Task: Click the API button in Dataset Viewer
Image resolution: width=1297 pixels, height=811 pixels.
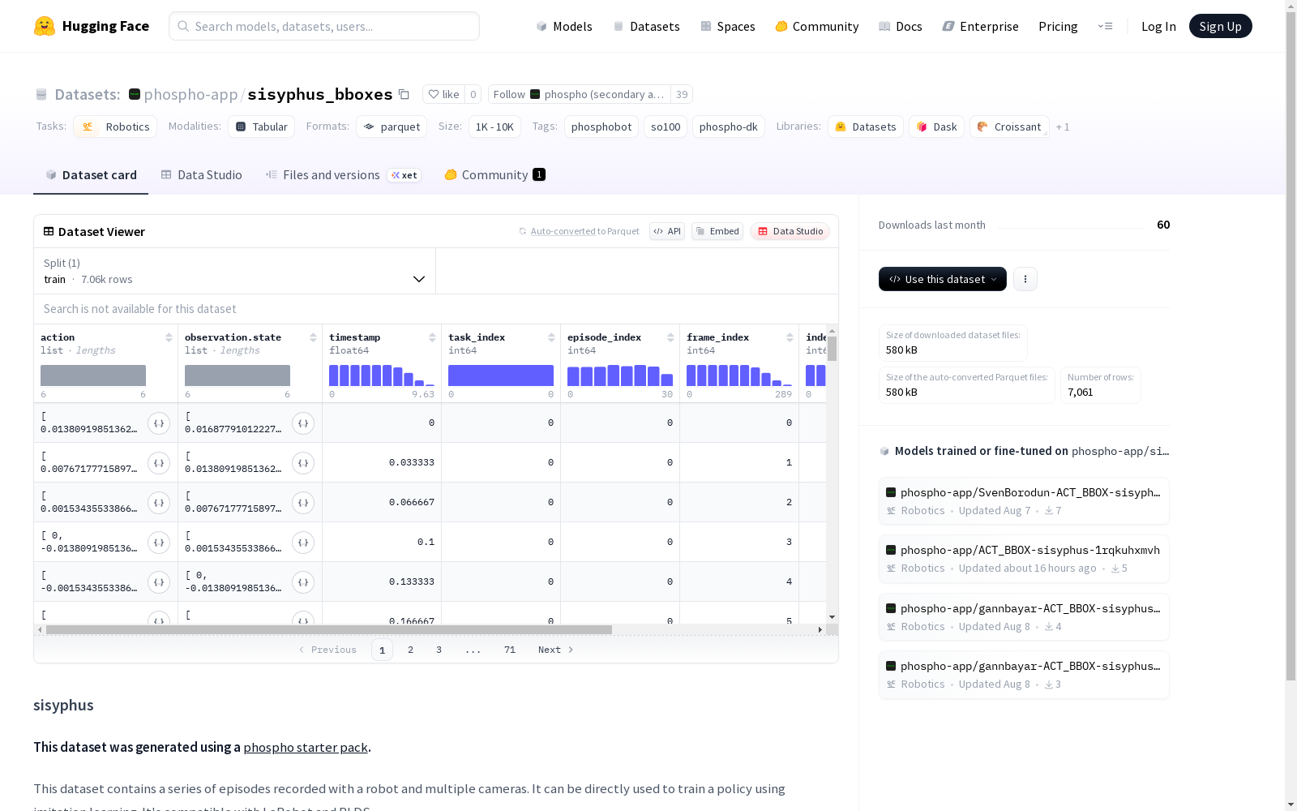Action: point(667,231)
